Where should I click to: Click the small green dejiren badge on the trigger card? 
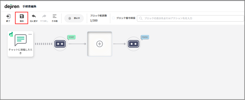(x=11, y=34)
